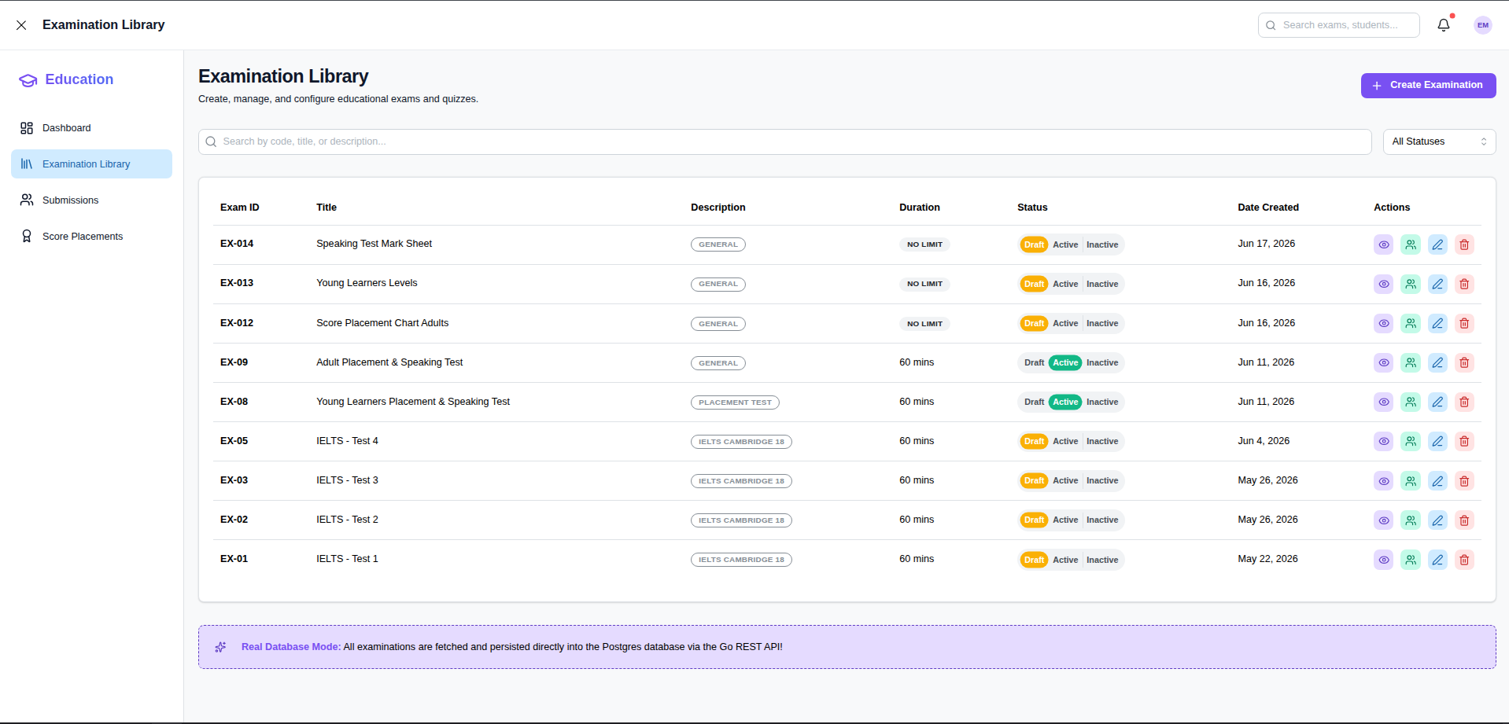Image resolution: width=1509 pixels, height=724 pixels.
Task: Click the Date Created column header
Action: pyautogui.click(x=1267, y=208)
